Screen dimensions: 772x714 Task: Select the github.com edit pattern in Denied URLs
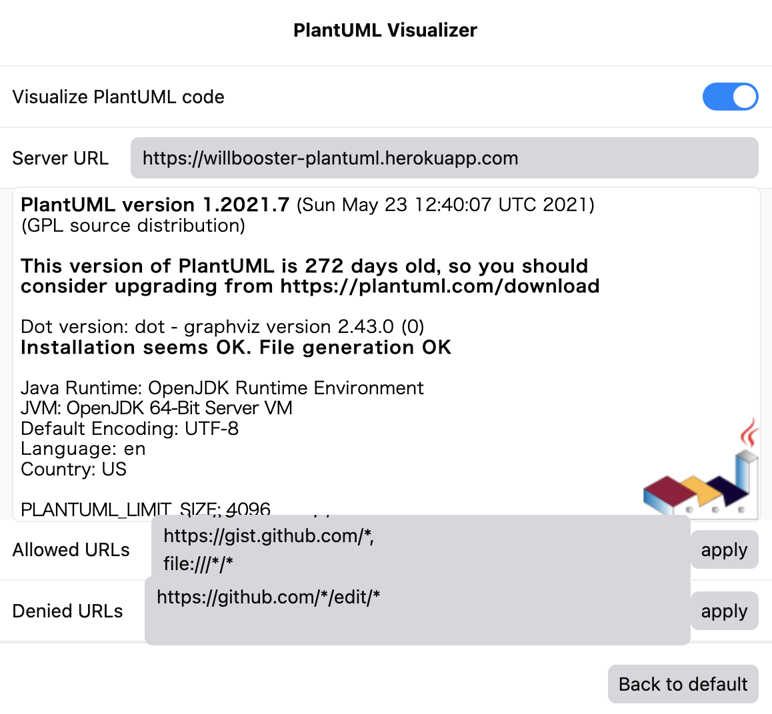point(269,597)
